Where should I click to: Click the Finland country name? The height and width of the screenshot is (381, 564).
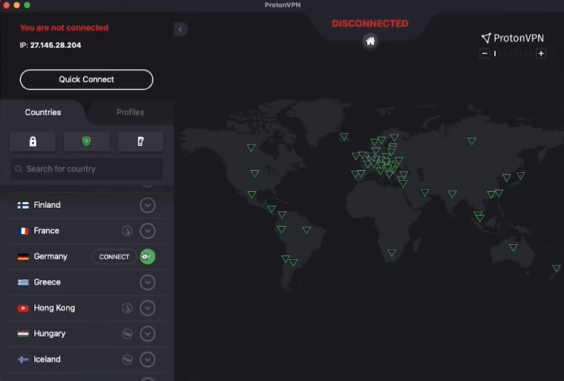click(47, 205)
